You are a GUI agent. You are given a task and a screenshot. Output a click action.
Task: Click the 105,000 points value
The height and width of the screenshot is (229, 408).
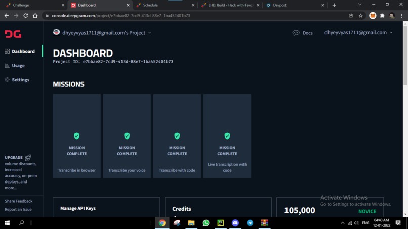click(300, 210)
